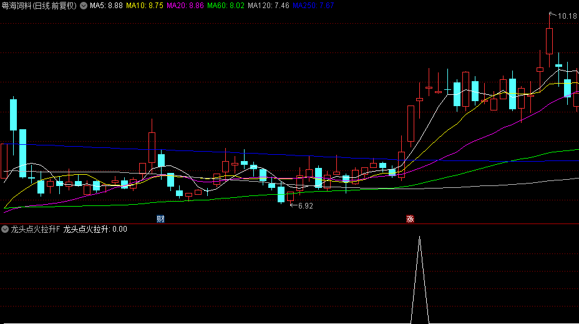Viewport: 579px width, 324px height.
Task: Click the 6.92 low price annotation
Action: 305,206
